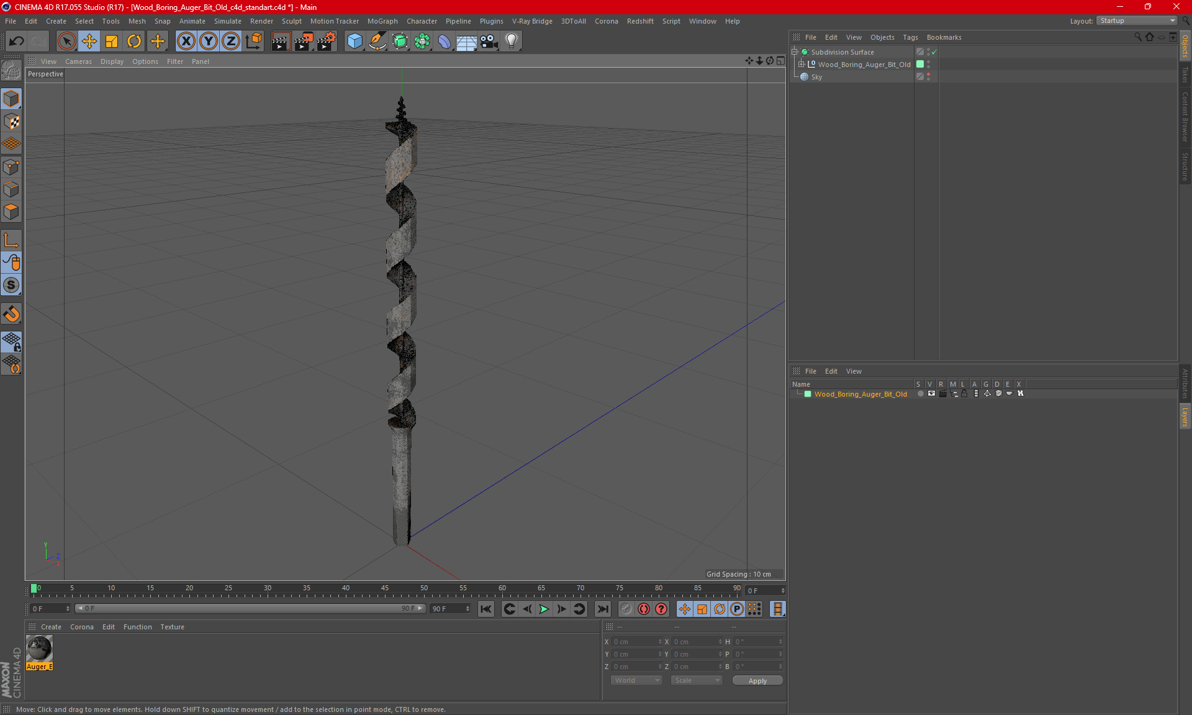Click the Undo arrow icon

[17, 42]
